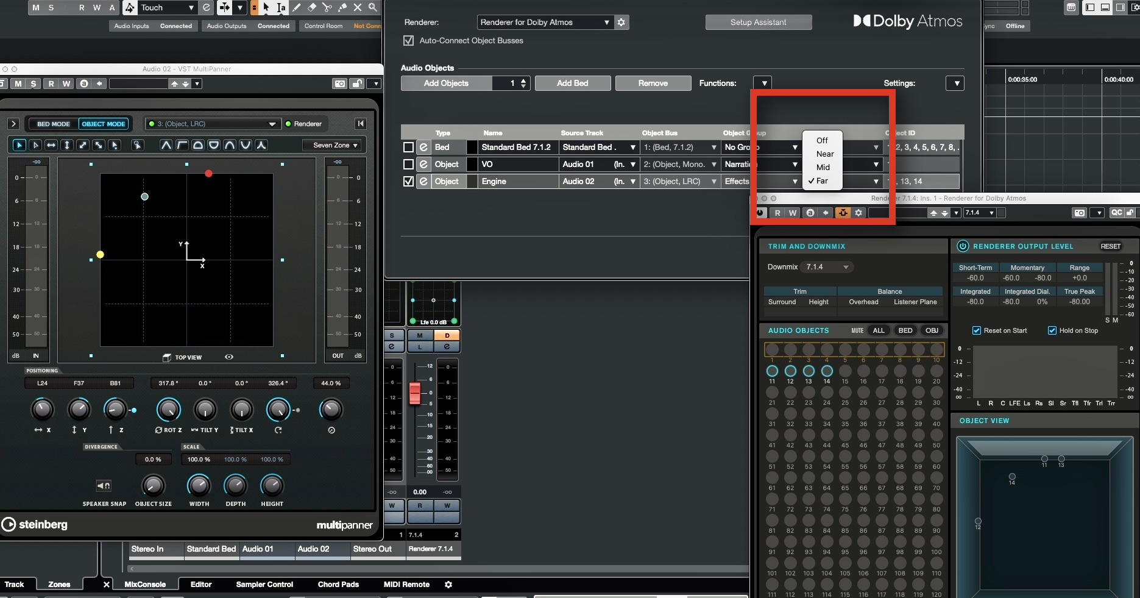Click the Speaker Snap icon
The width and height of the screenshot is (1140, 598).
[x=104, y=486]
